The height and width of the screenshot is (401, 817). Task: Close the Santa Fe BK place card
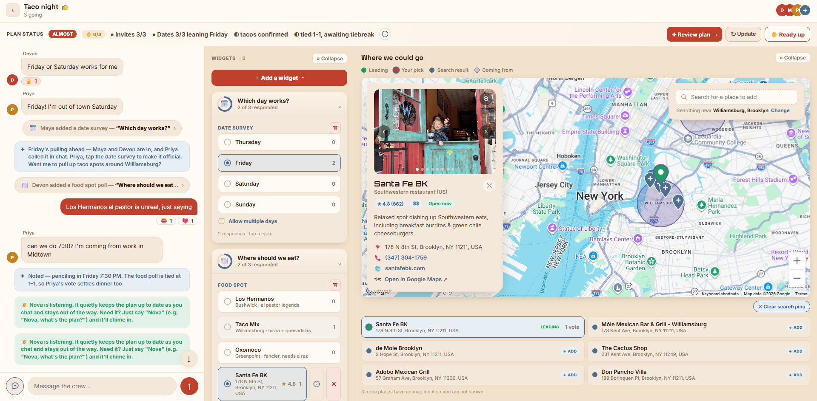click(x=489, y=185)
